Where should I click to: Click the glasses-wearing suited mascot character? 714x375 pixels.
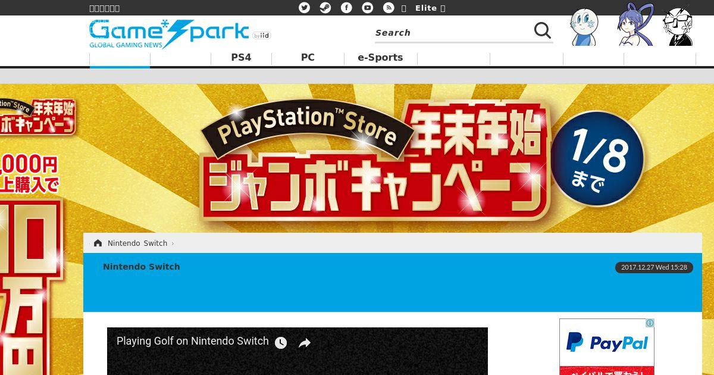click(x=678, y=26)
